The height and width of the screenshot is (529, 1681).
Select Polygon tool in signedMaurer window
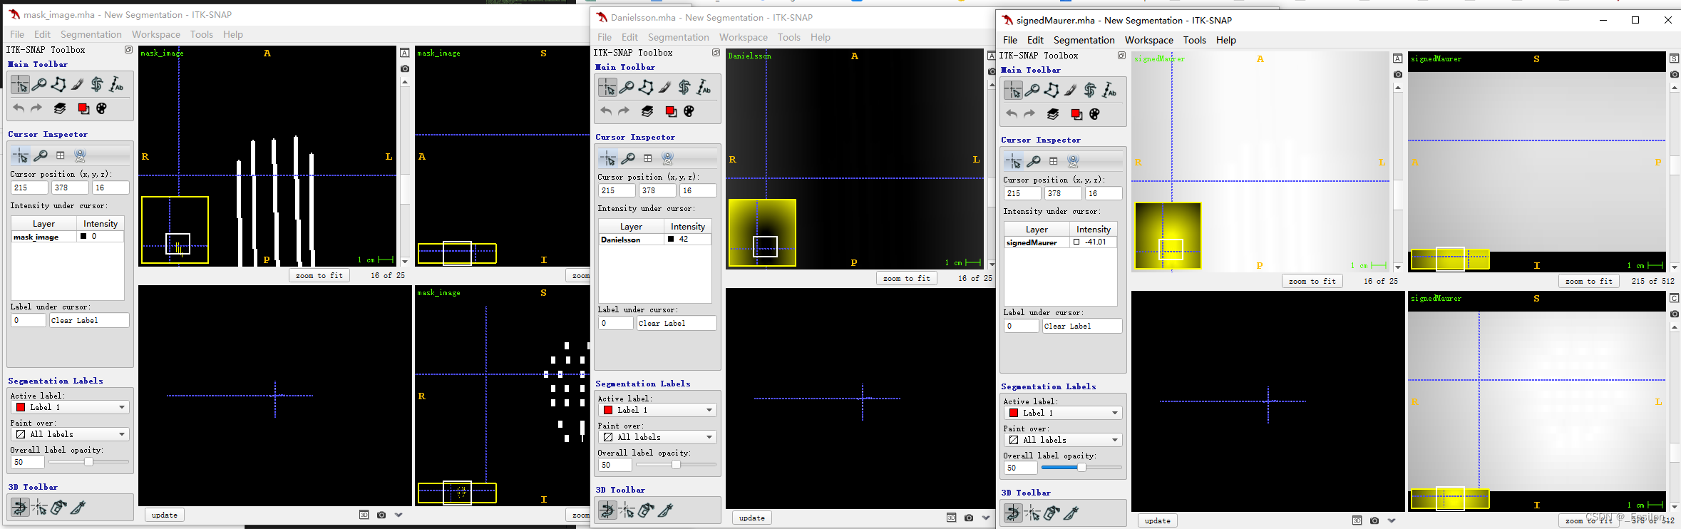click(1052, 91)
